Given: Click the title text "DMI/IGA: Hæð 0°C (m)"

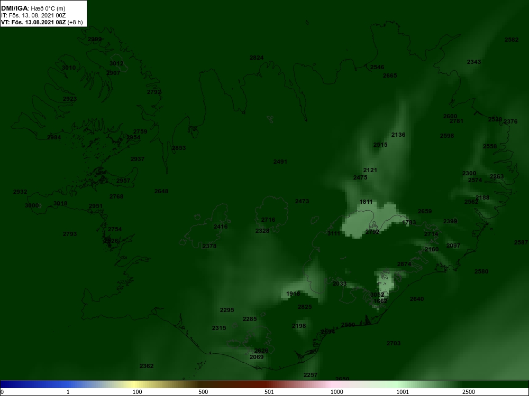Looking at the screenshot, I should [33, 8].
